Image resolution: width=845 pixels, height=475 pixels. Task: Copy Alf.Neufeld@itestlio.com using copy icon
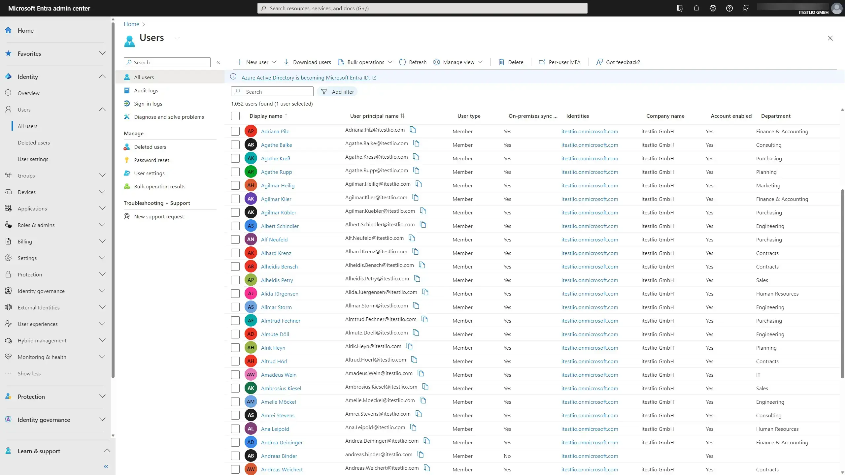412,238
